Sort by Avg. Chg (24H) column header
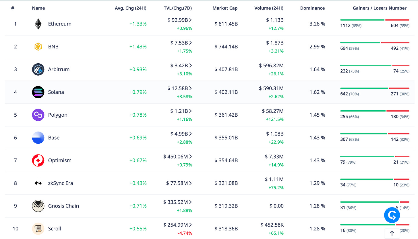418x239 pixels. click(x=130, y=8)
